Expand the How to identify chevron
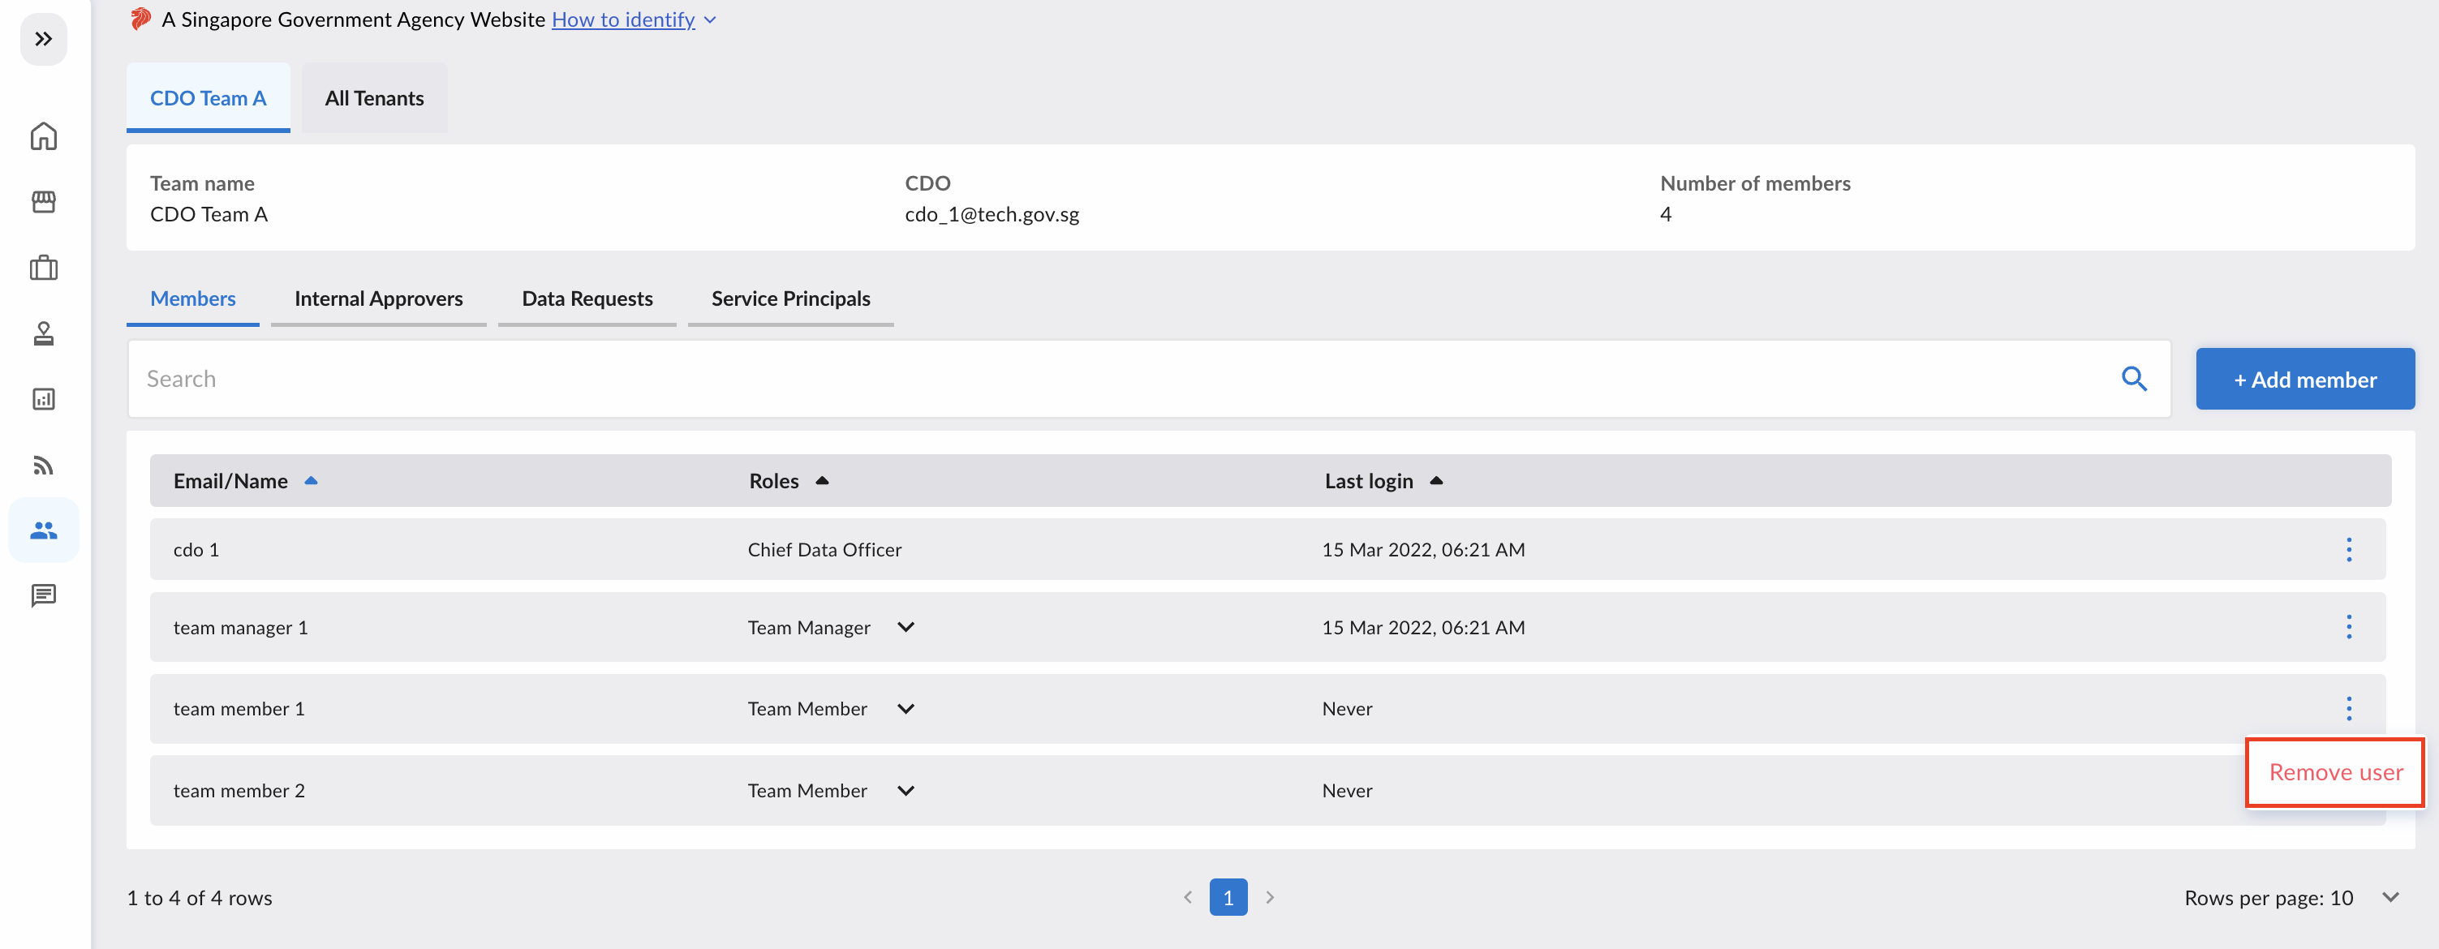Image resolution: width=2439 pixels, height=949 pixels. tap(710, 19)
